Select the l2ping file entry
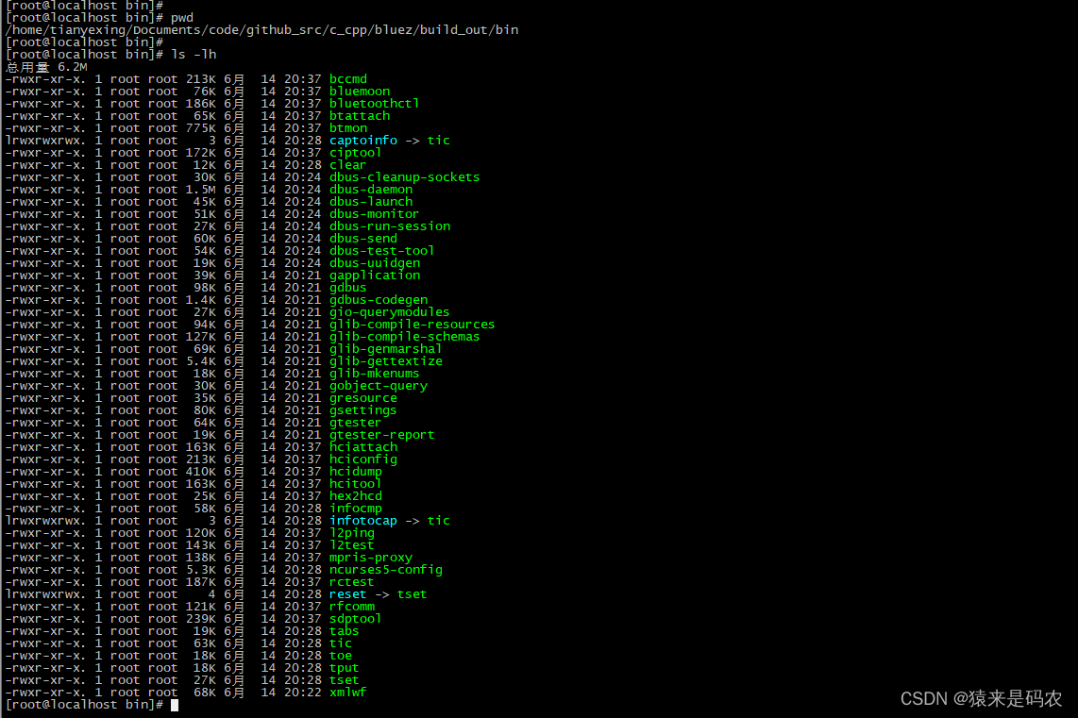This screenshot has width=1078, height=718. pos(351,532)
